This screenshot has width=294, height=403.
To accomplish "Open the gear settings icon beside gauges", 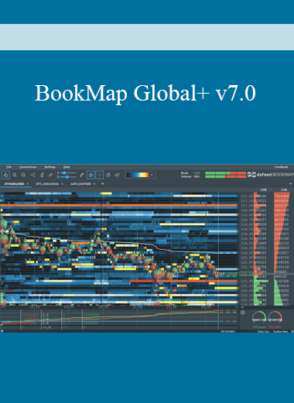I will [243, 312].
